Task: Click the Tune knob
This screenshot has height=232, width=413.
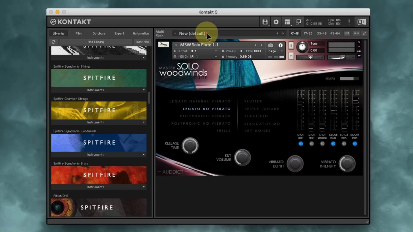Action: [302, 47]
